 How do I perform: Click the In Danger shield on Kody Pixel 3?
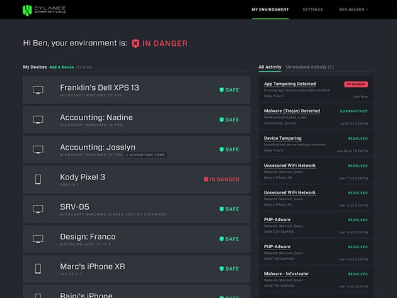205,180
